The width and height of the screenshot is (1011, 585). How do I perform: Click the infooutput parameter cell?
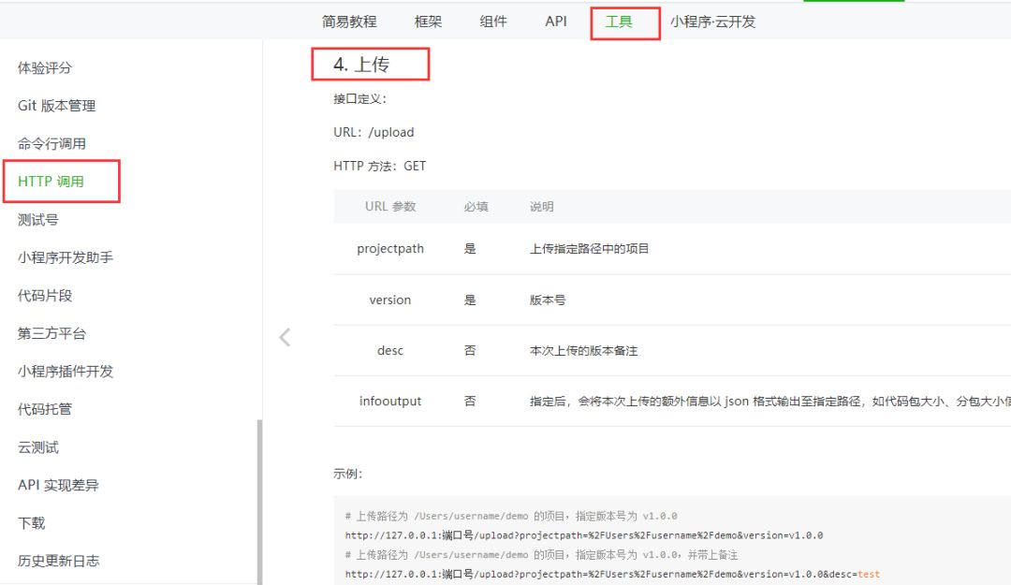point(390,402)
